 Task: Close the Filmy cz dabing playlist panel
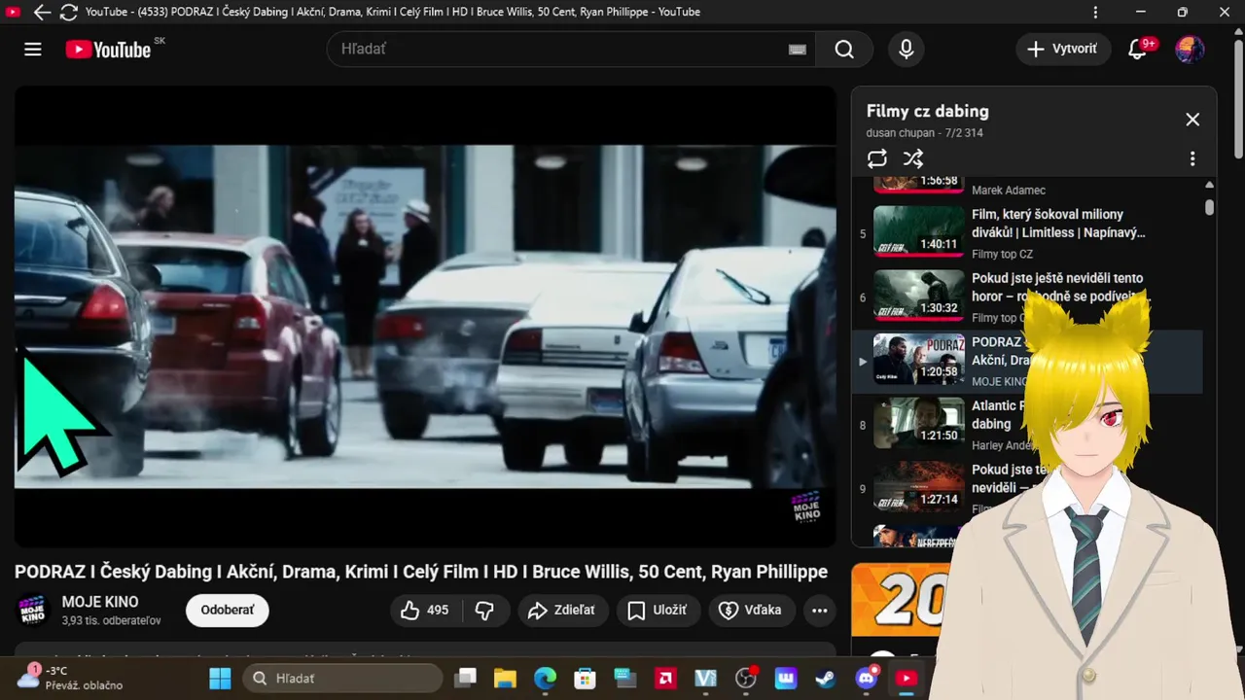point(1192,120)
